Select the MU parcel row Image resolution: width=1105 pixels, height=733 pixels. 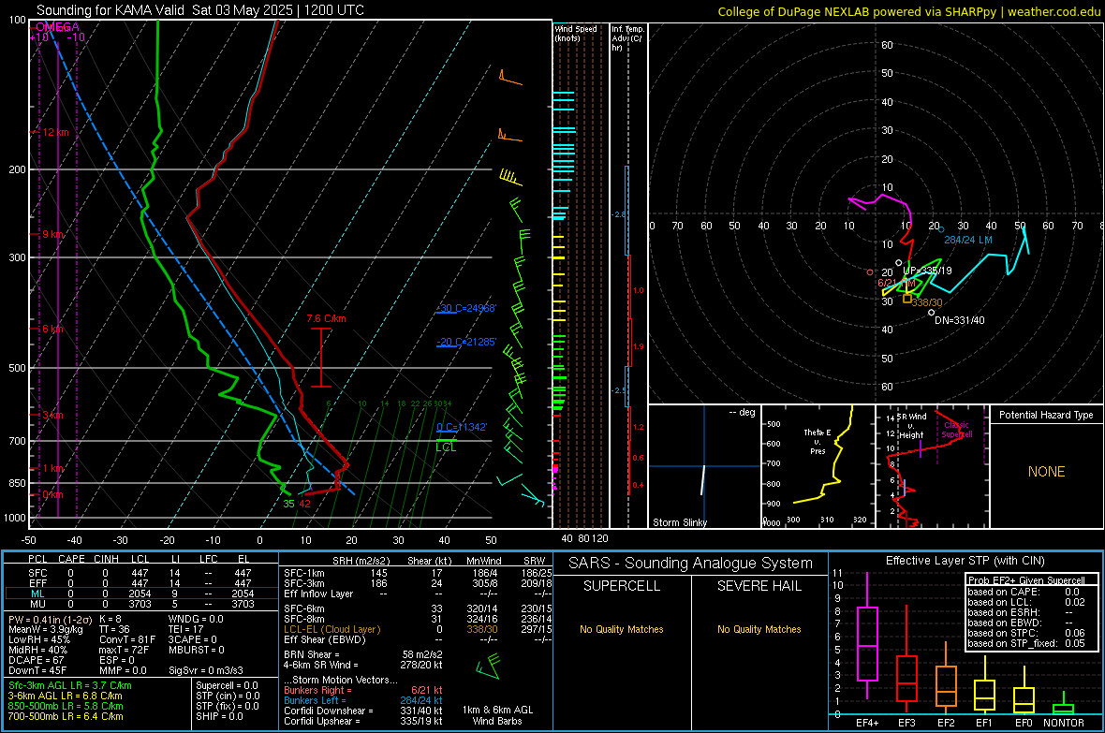coord(141,604)
